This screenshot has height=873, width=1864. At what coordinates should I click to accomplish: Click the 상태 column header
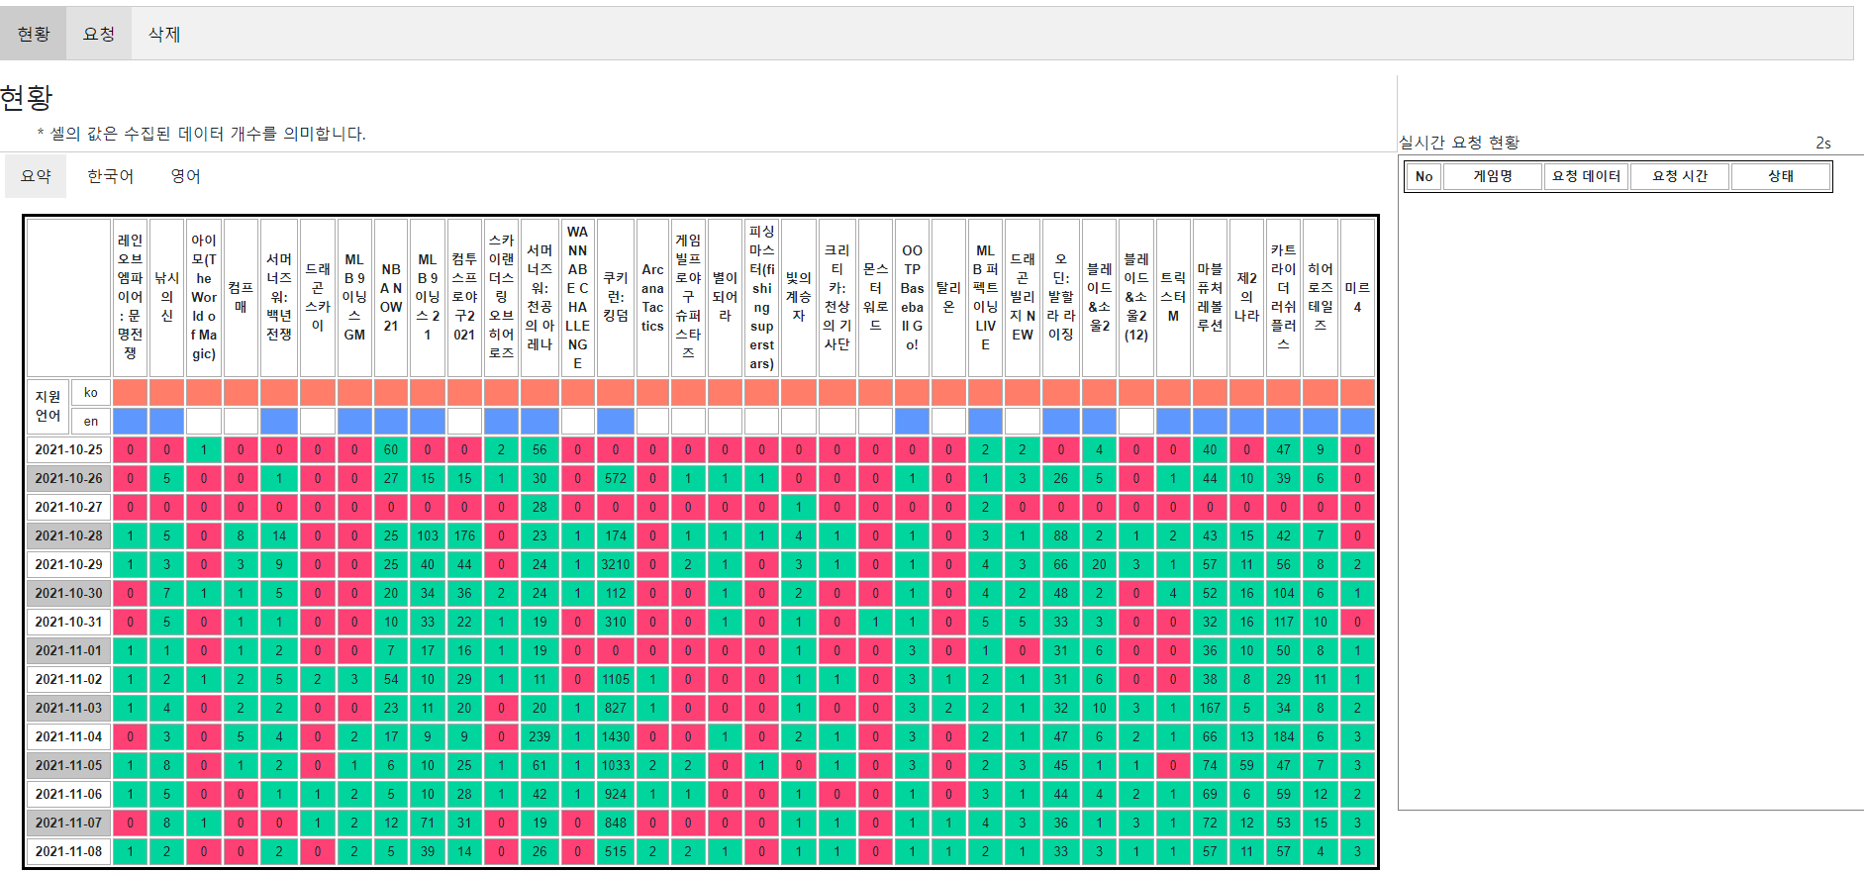(x=1781, y=176)
